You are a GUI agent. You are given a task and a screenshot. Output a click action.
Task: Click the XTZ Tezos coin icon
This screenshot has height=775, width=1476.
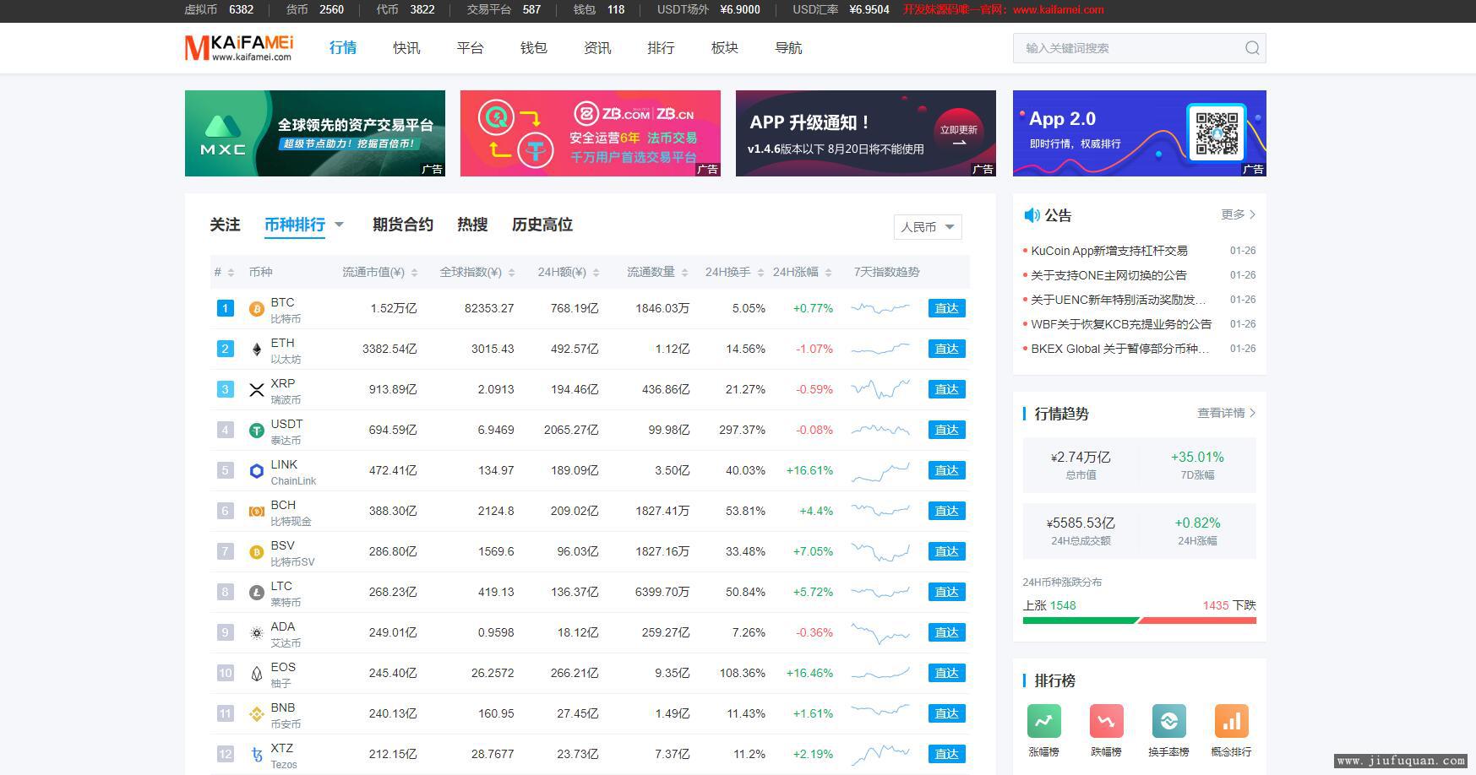coord(257,755)
